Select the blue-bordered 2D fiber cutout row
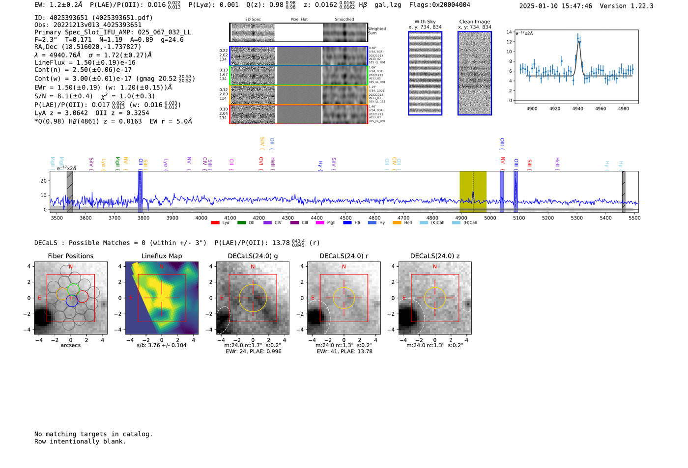The width and height of the screenshot is (688, 468). pos(299,56)
